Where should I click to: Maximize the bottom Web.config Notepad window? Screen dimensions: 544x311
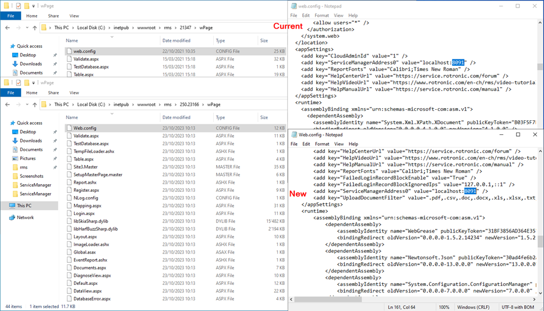coord(518,135)
